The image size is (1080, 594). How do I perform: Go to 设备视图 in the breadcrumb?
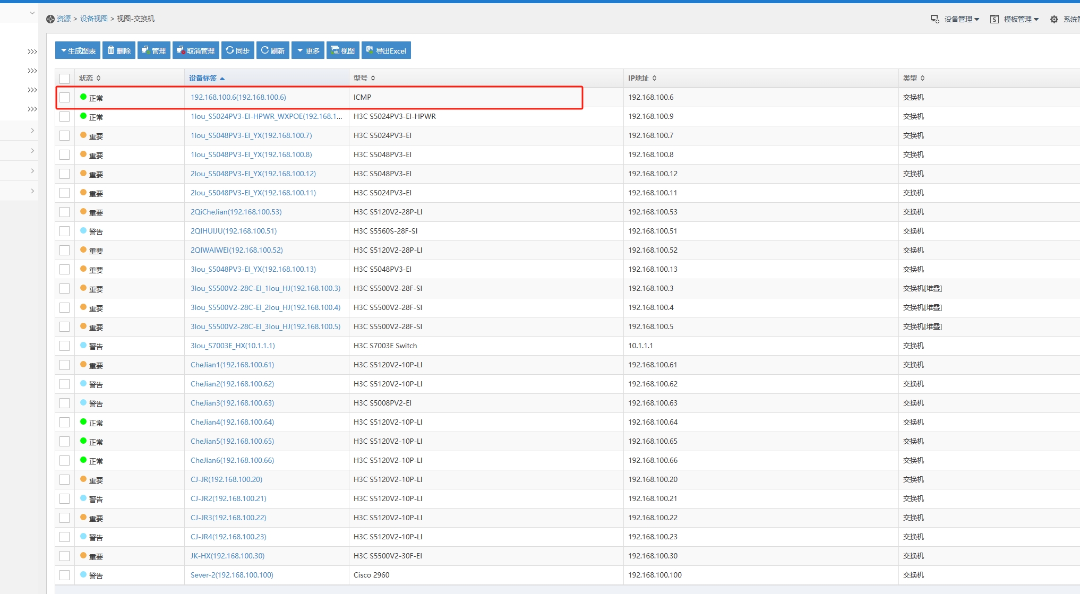tap(94, 19)
